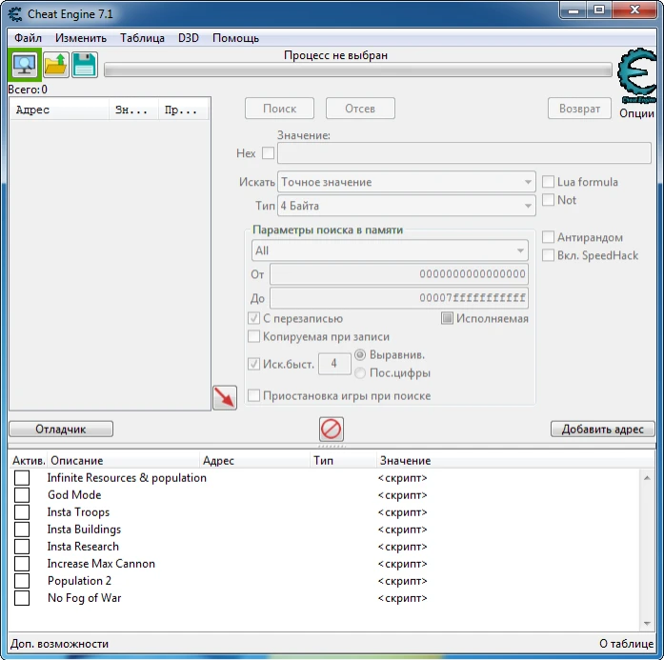Activate the God Mode checkbox
Viewport: 664px width, 660px height.
[x=22, y=495]
